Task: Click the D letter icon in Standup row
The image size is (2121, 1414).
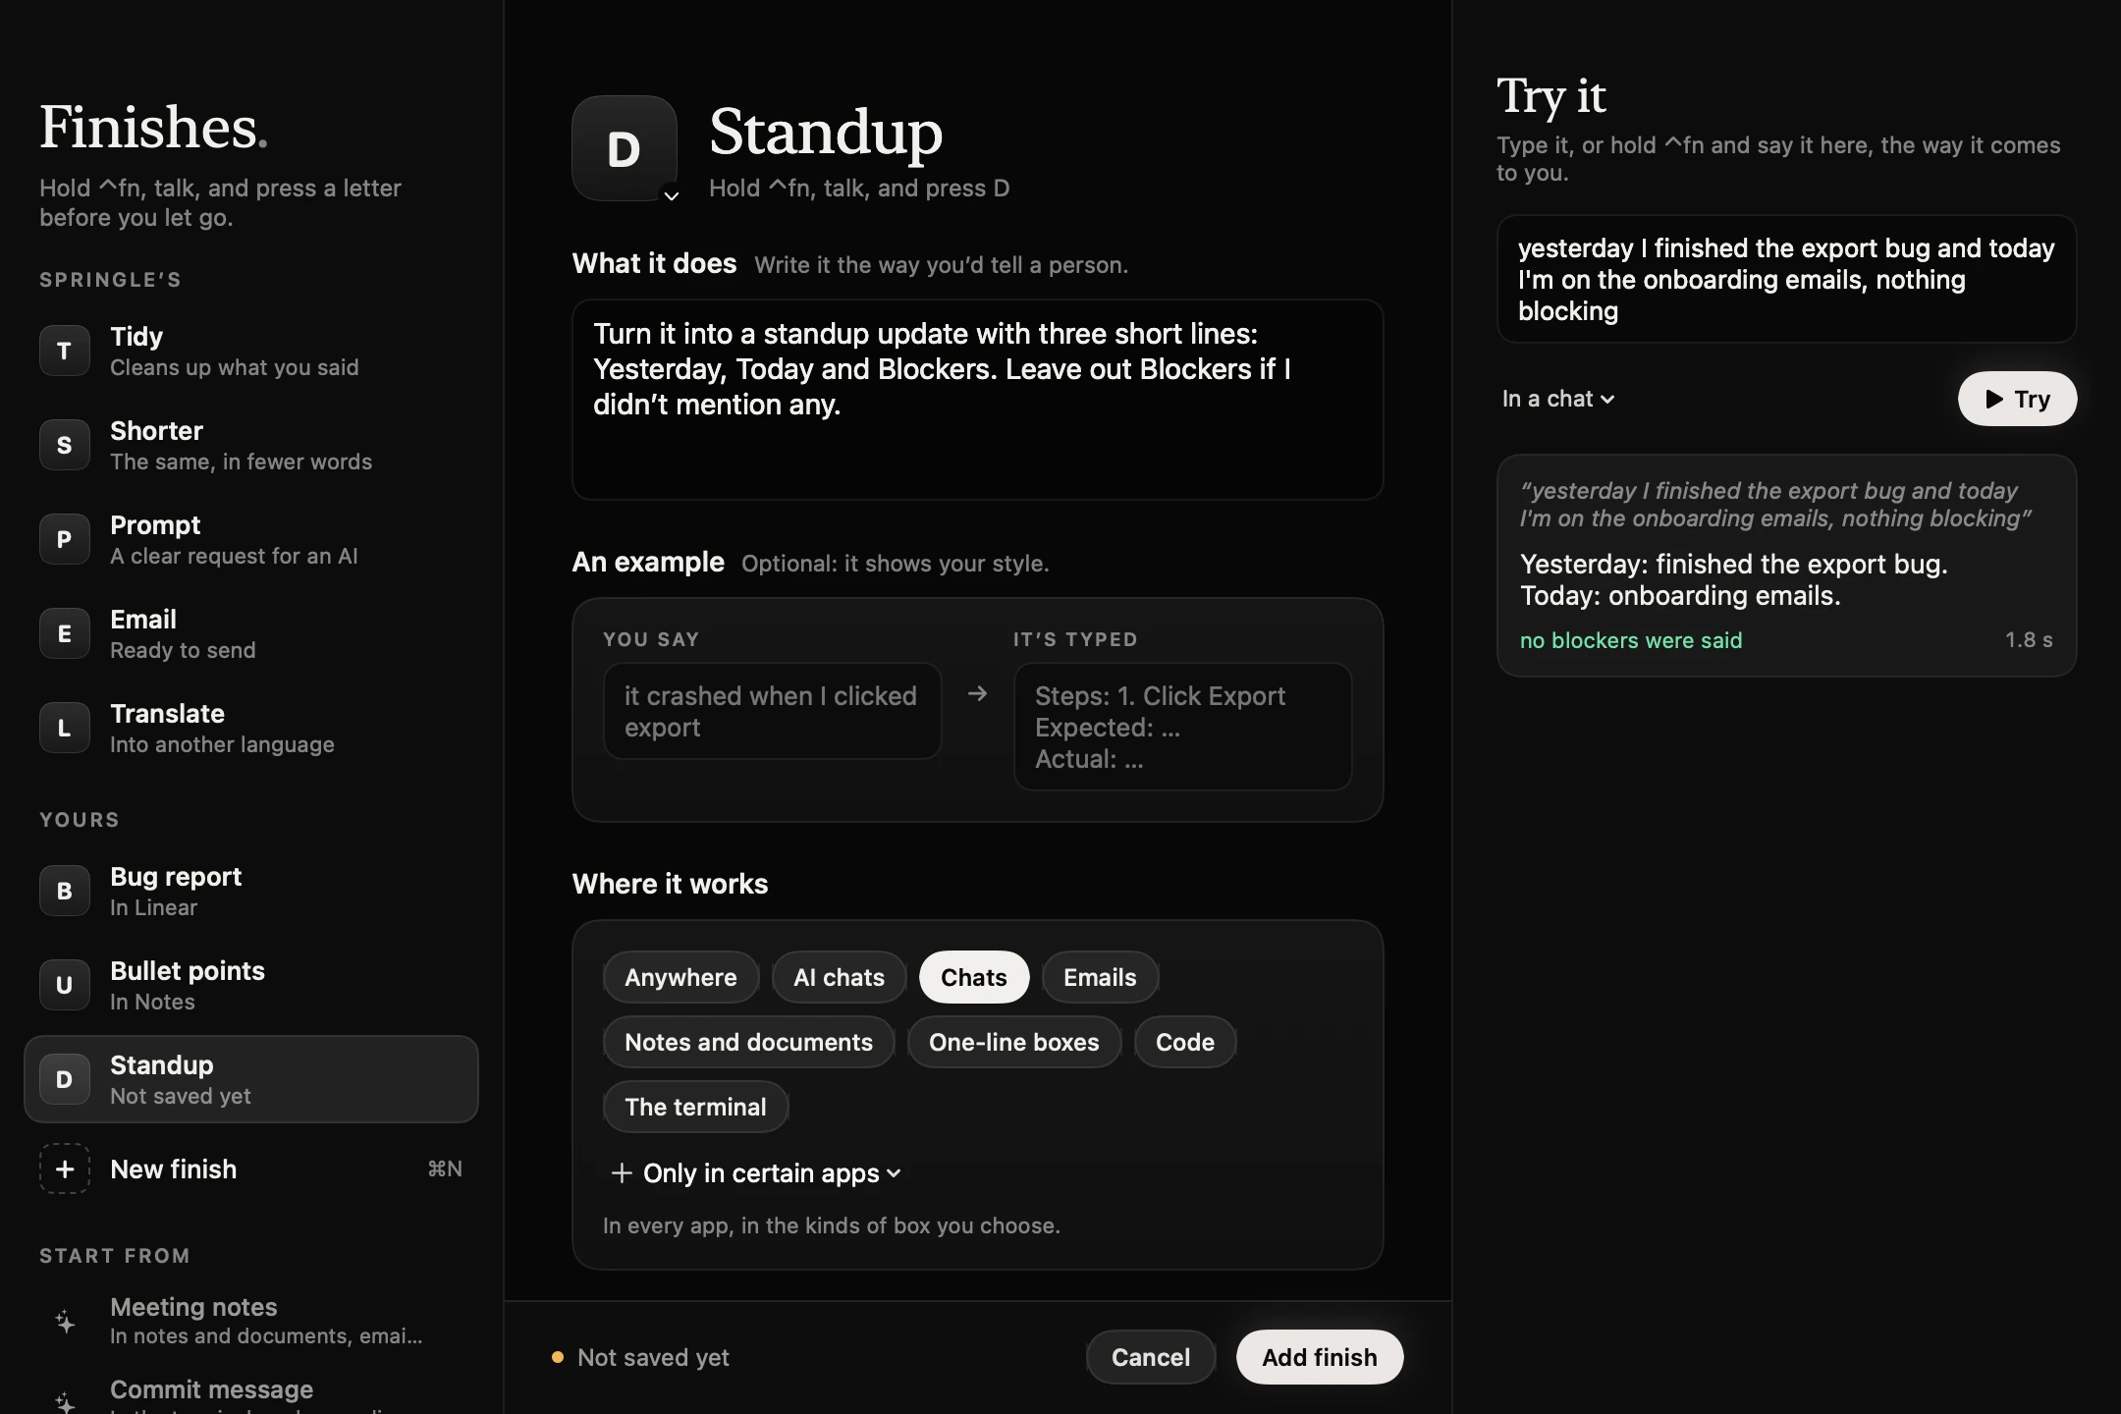Action: (65, 1079)
